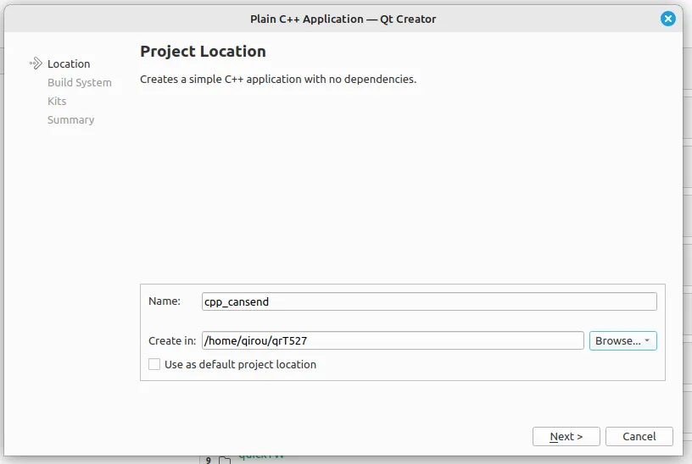Click the current step arrow icon beside Location

36,64
